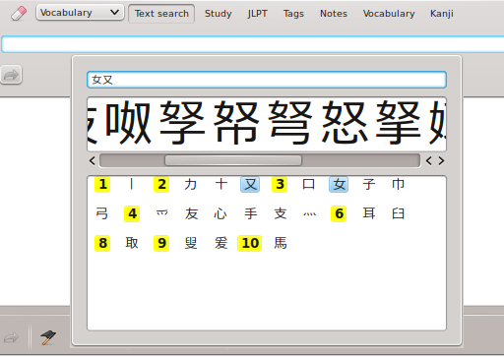The height and width of the screenshot is (357, 504).
Task: Toggle the 十 radical
Action: [220, 184]
